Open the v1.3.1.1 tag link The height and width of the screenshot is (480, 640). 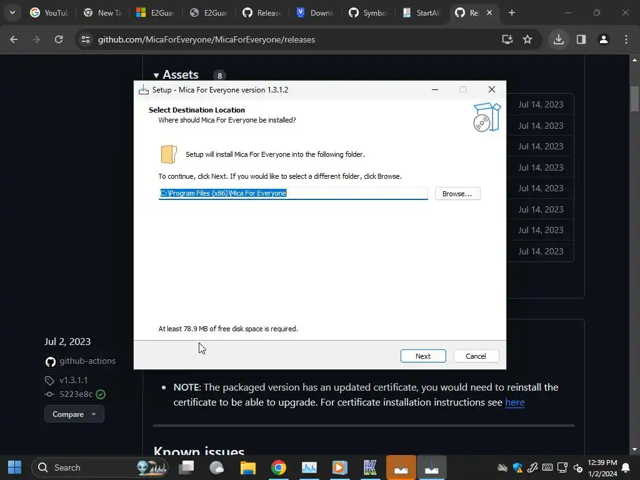[x=74, y=380]
